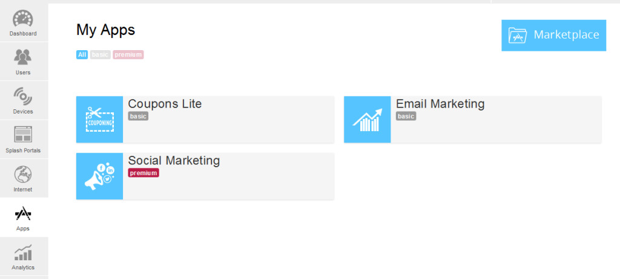Viewport: 620px width, 279px height.
Task: Click the Coupons Lite scissors icon
Action: tap(100, 119)
